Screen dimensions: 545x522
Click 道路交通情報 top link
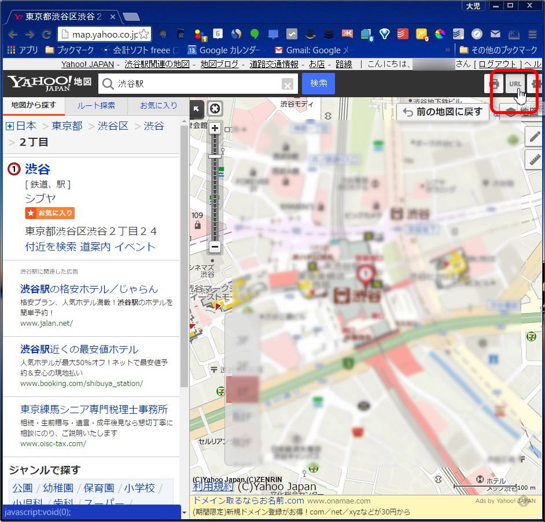pos(274,64)
